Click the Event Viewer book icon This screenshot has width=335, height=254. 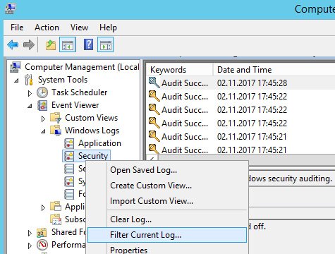(x=42, y=105)
